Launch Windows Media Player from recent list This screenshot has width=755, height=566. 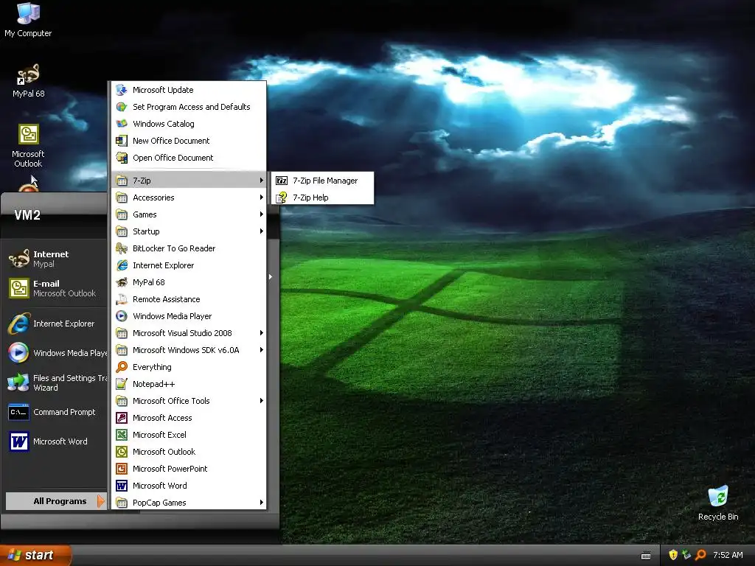56,353
